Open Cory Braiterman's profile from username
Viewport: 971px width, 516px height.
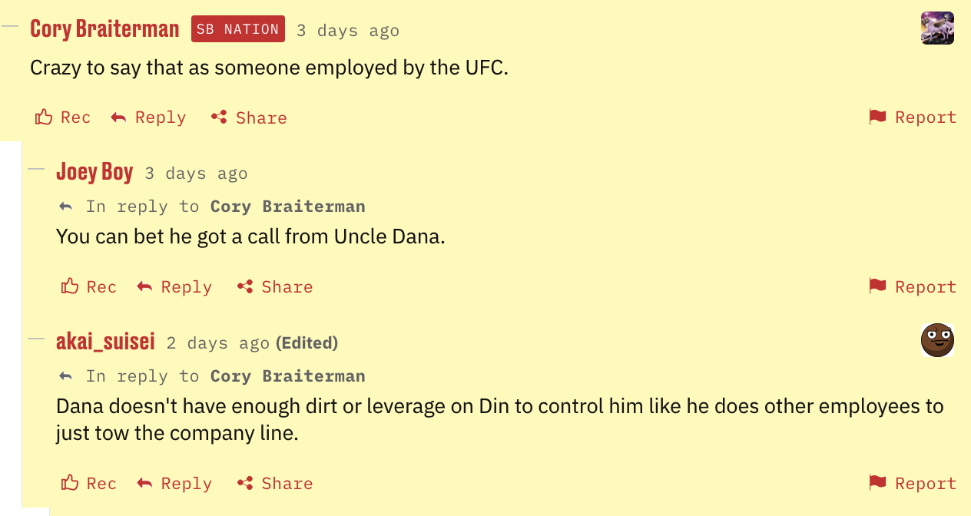(104, 29)
